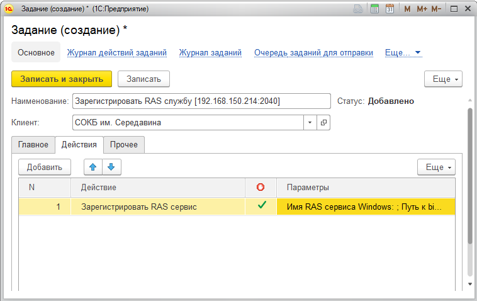This screenshot has height=301, width=477.
Task: Open the calendar icon in title bar
Action: pos(390,9)
